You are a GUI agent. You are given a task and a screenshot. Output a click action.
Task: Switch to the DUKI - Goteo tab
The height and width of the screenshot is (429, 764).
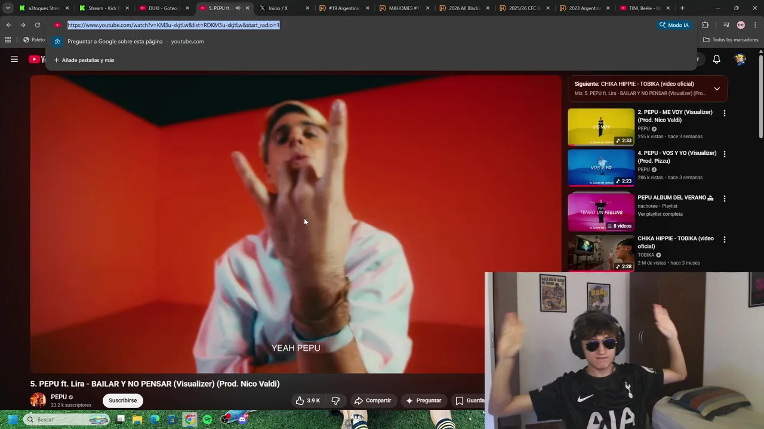point(164,8)
